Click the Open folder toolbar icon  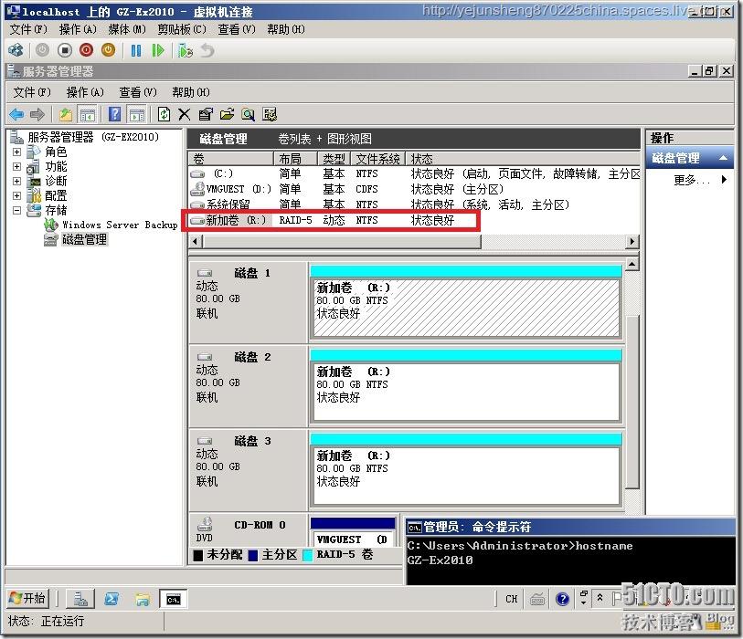pyautogui.click(x=227, y=114)
